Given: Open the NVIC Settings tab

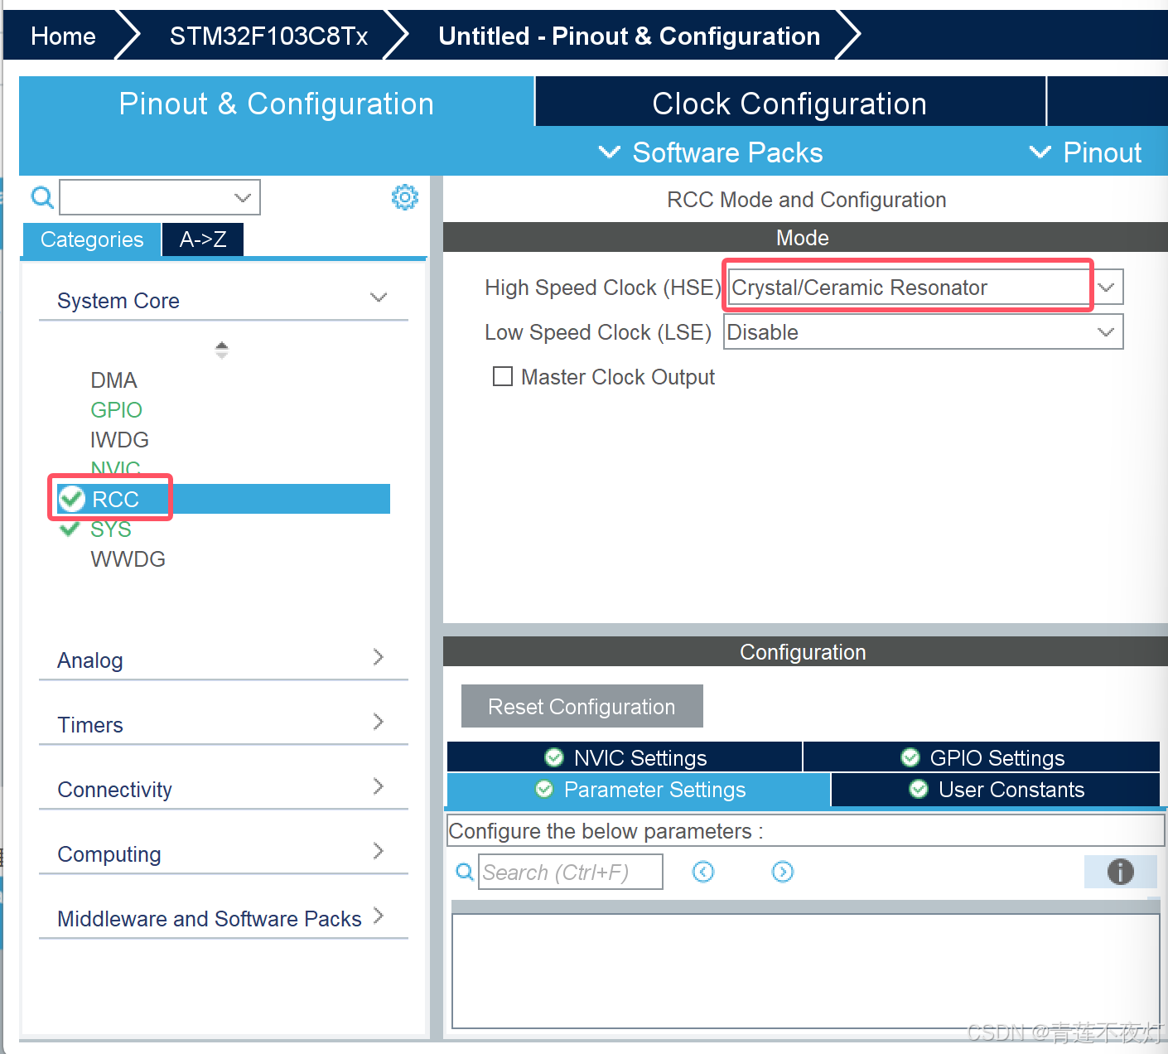Looking at the screenshot, I should pos(625,757).
